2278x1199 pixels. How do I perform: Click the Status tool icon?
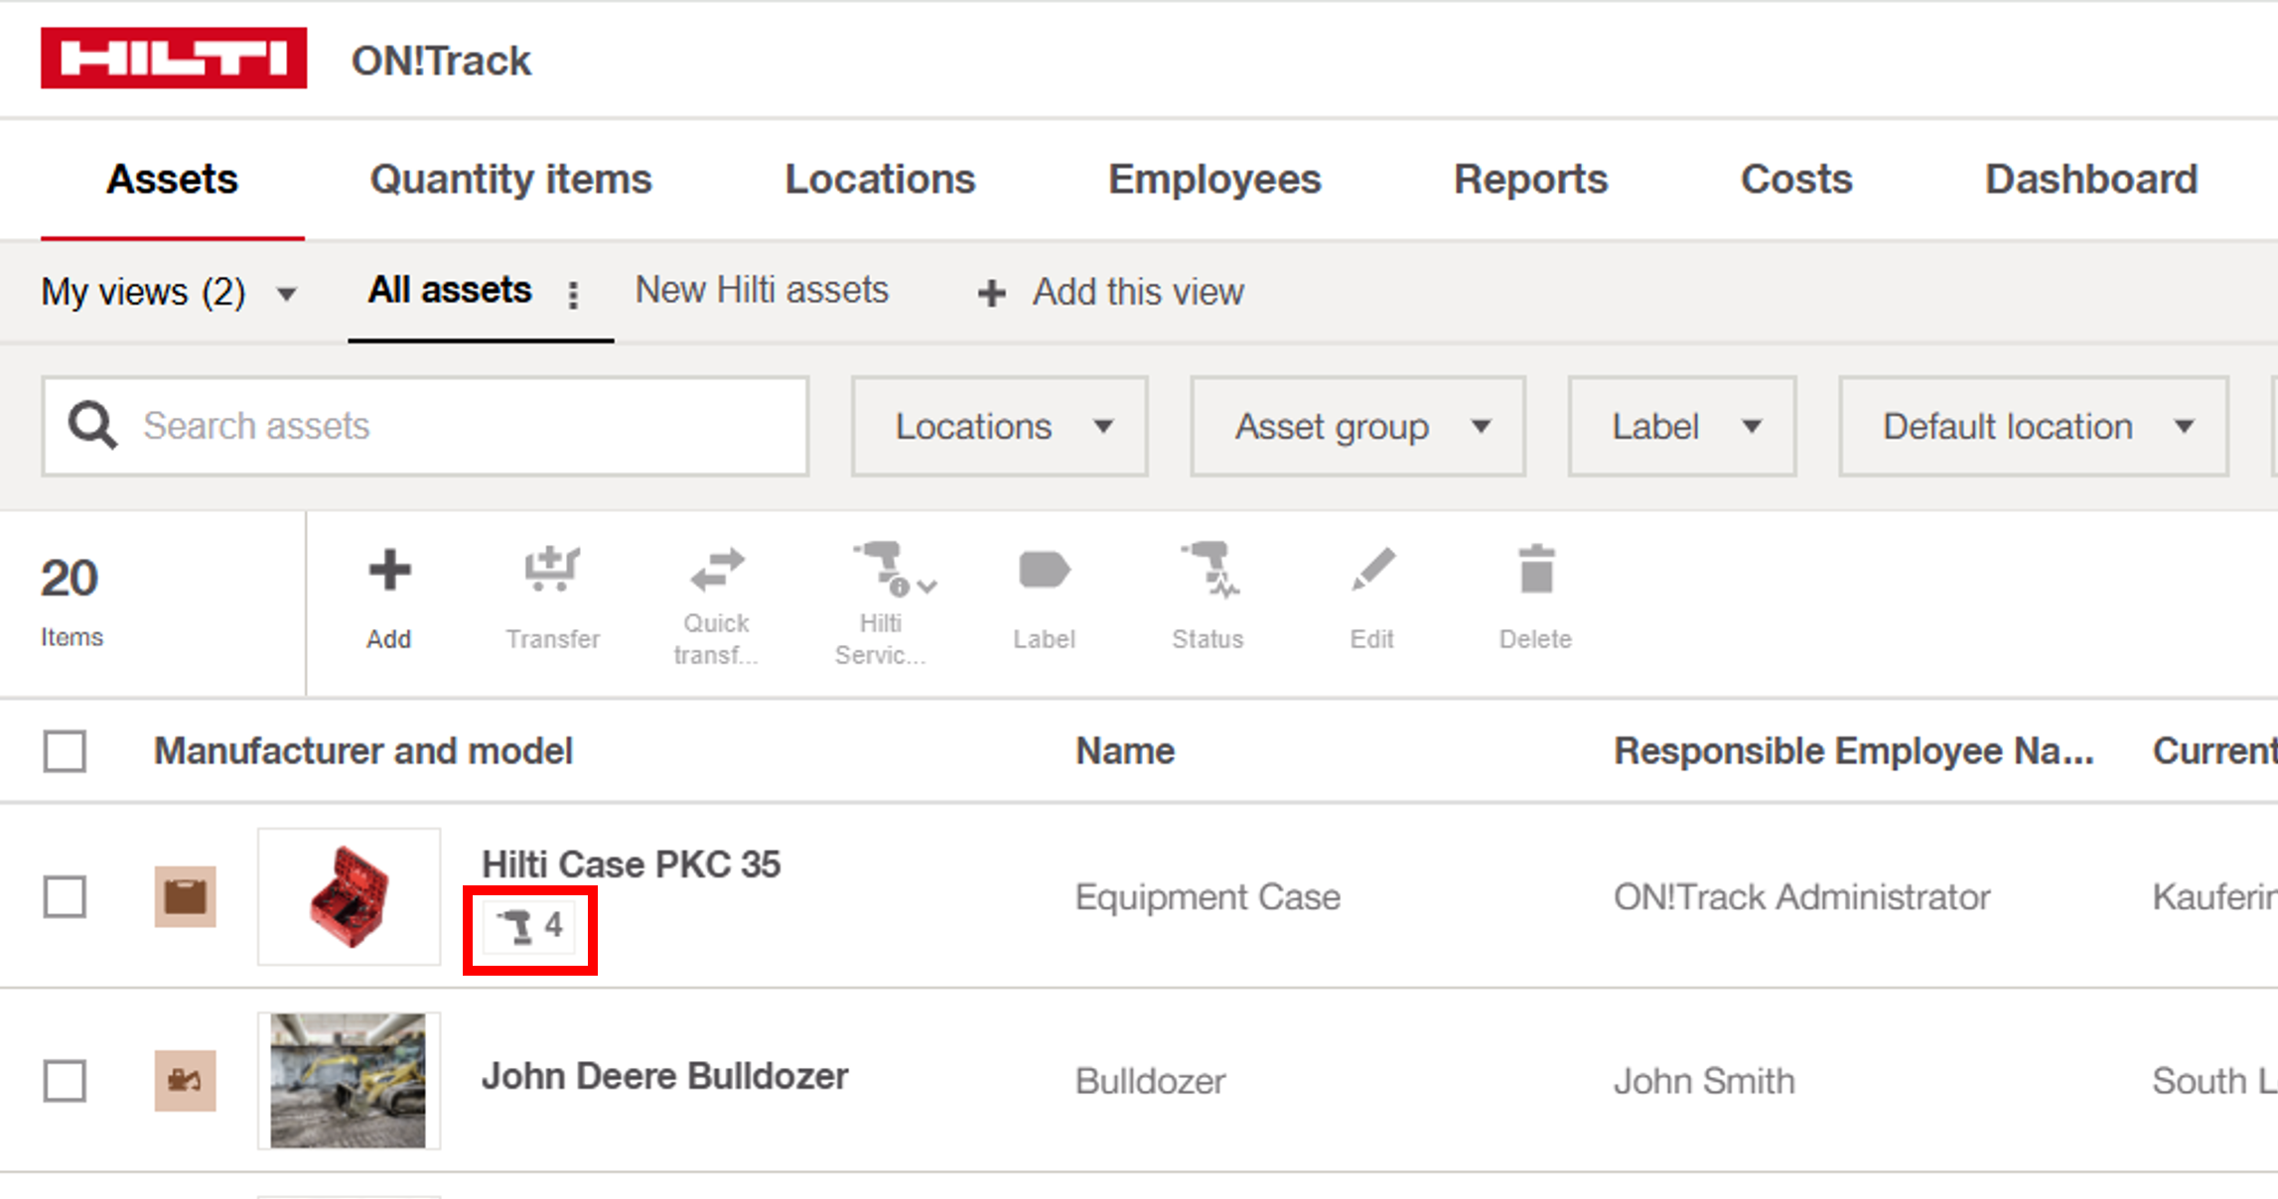1208,571
